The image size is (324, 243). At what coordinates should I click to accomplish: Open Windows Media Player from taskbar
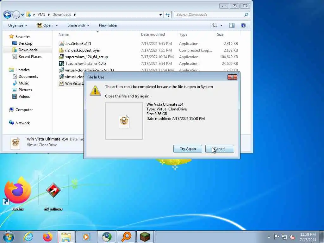click(86, 237)
